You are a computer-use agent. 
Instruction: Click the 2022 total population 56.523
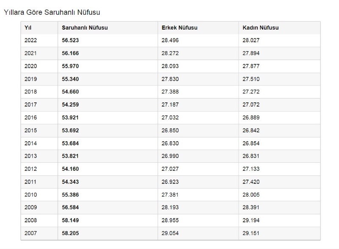pos(70,40)
